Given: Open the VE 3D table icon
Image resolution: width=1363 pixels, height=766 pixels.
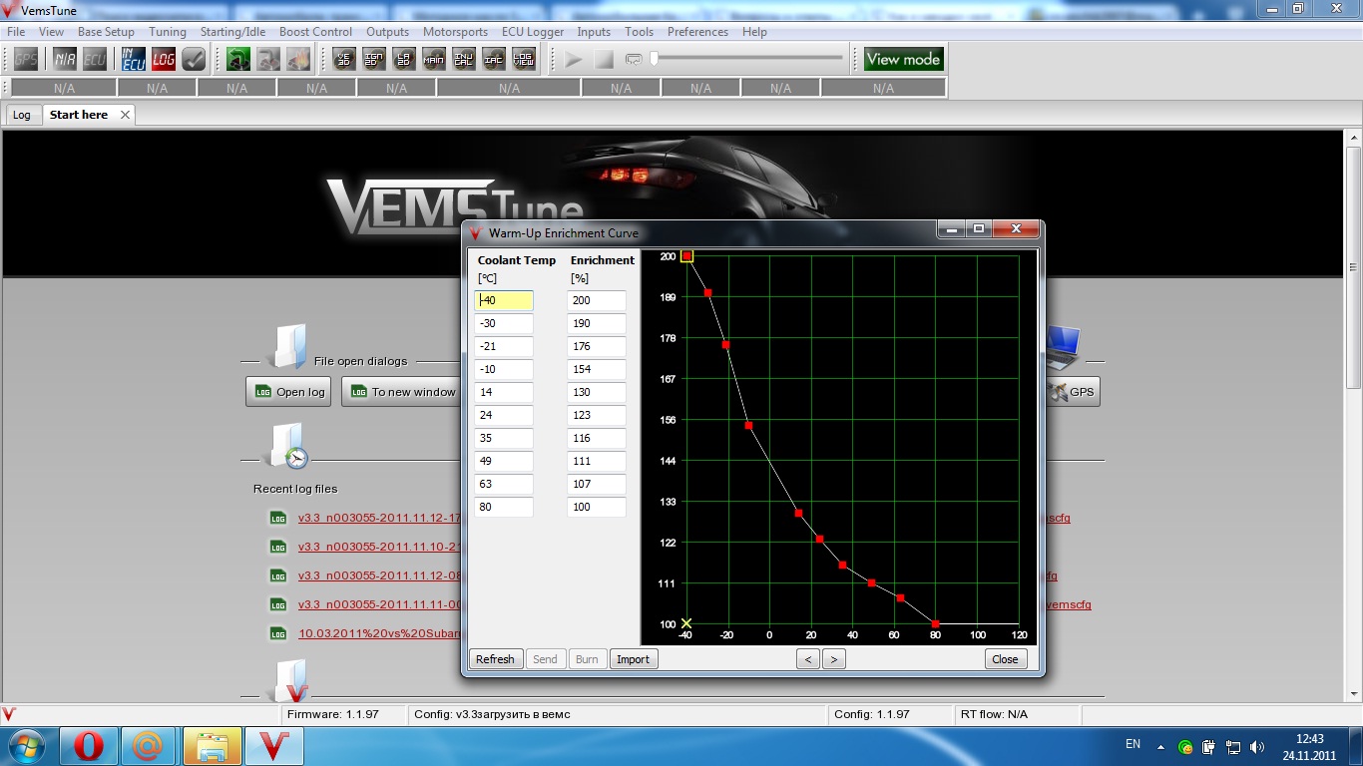Looking at the screenshot, I should pyautogui.click(x=344, y=60).
